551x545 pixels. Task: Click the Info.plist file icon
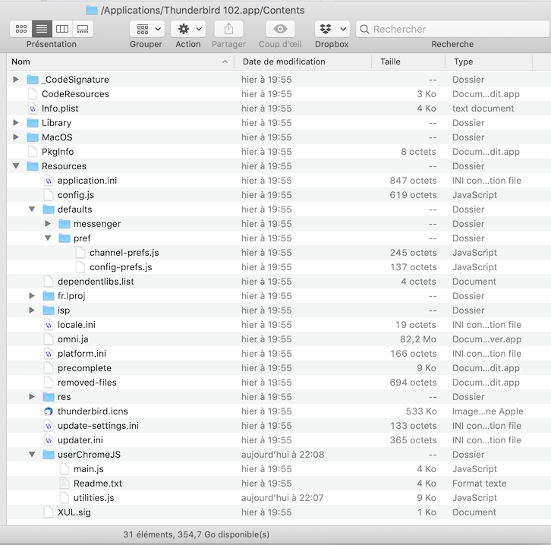click(33, 109)
